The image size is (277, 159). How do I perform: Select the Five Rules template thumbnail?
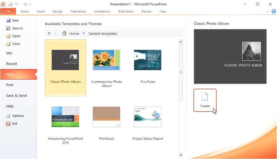pyautogui.click(x=148, y=60)
